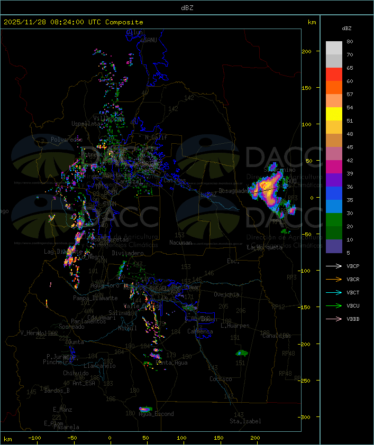Click the legend value 45

[x=350, y=147]
